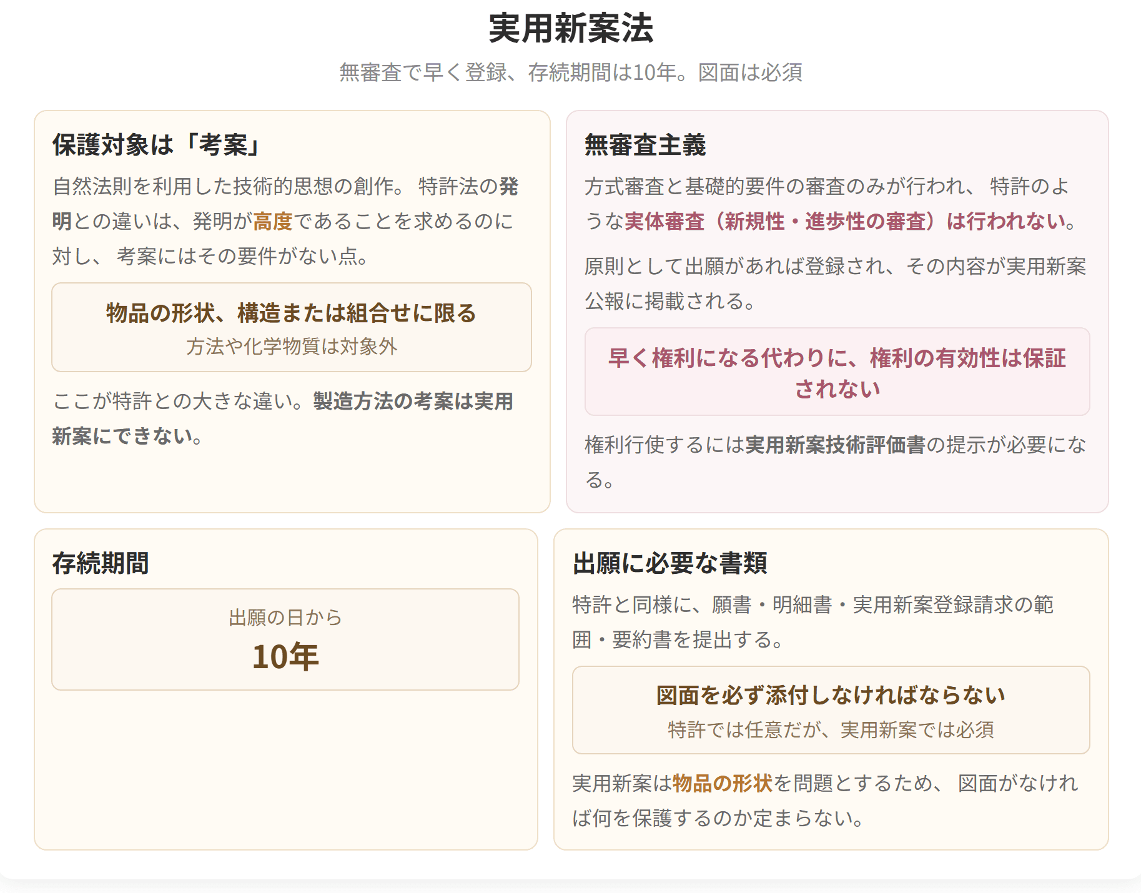Click the text ば何を保護するのか定まらない
The image size is (1141, 893).
[718, 818]
